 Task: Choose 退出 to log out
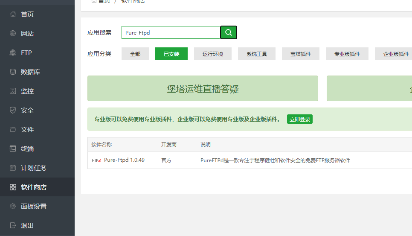(37, 225)
